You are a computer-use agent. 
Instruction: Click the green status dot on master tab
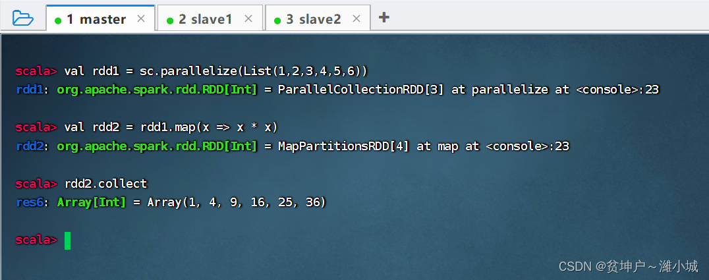[x=58, y=20]
